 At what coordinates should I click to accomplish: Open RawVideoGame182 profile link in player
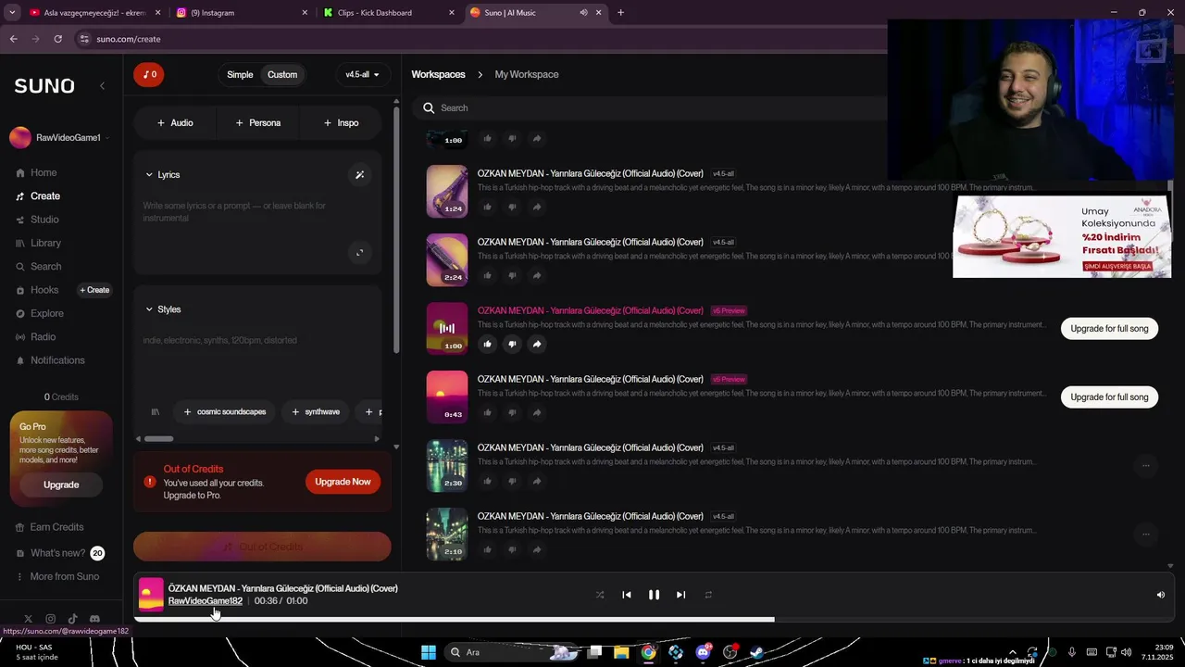coord(206,601)
